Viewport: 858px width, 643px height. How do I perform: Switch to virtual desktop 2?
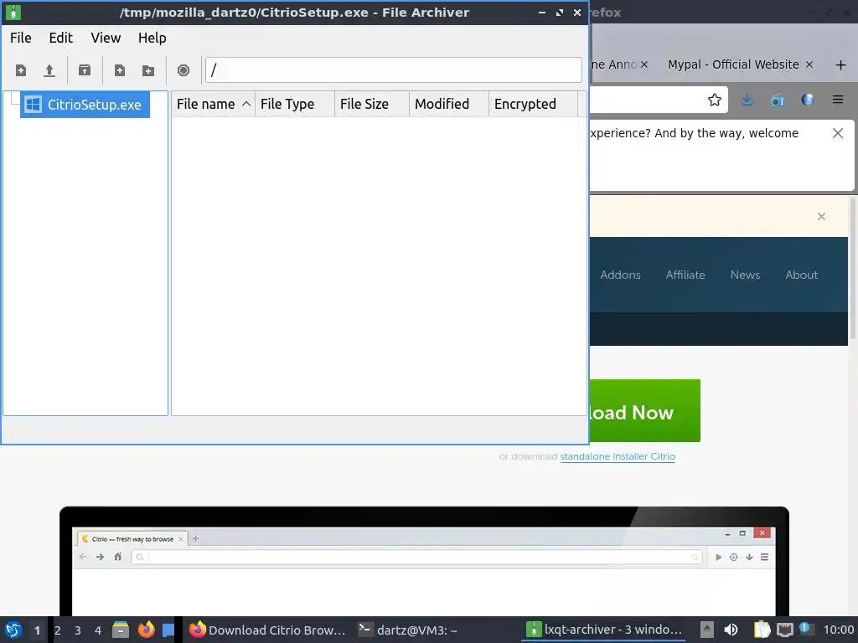point(58,630)
